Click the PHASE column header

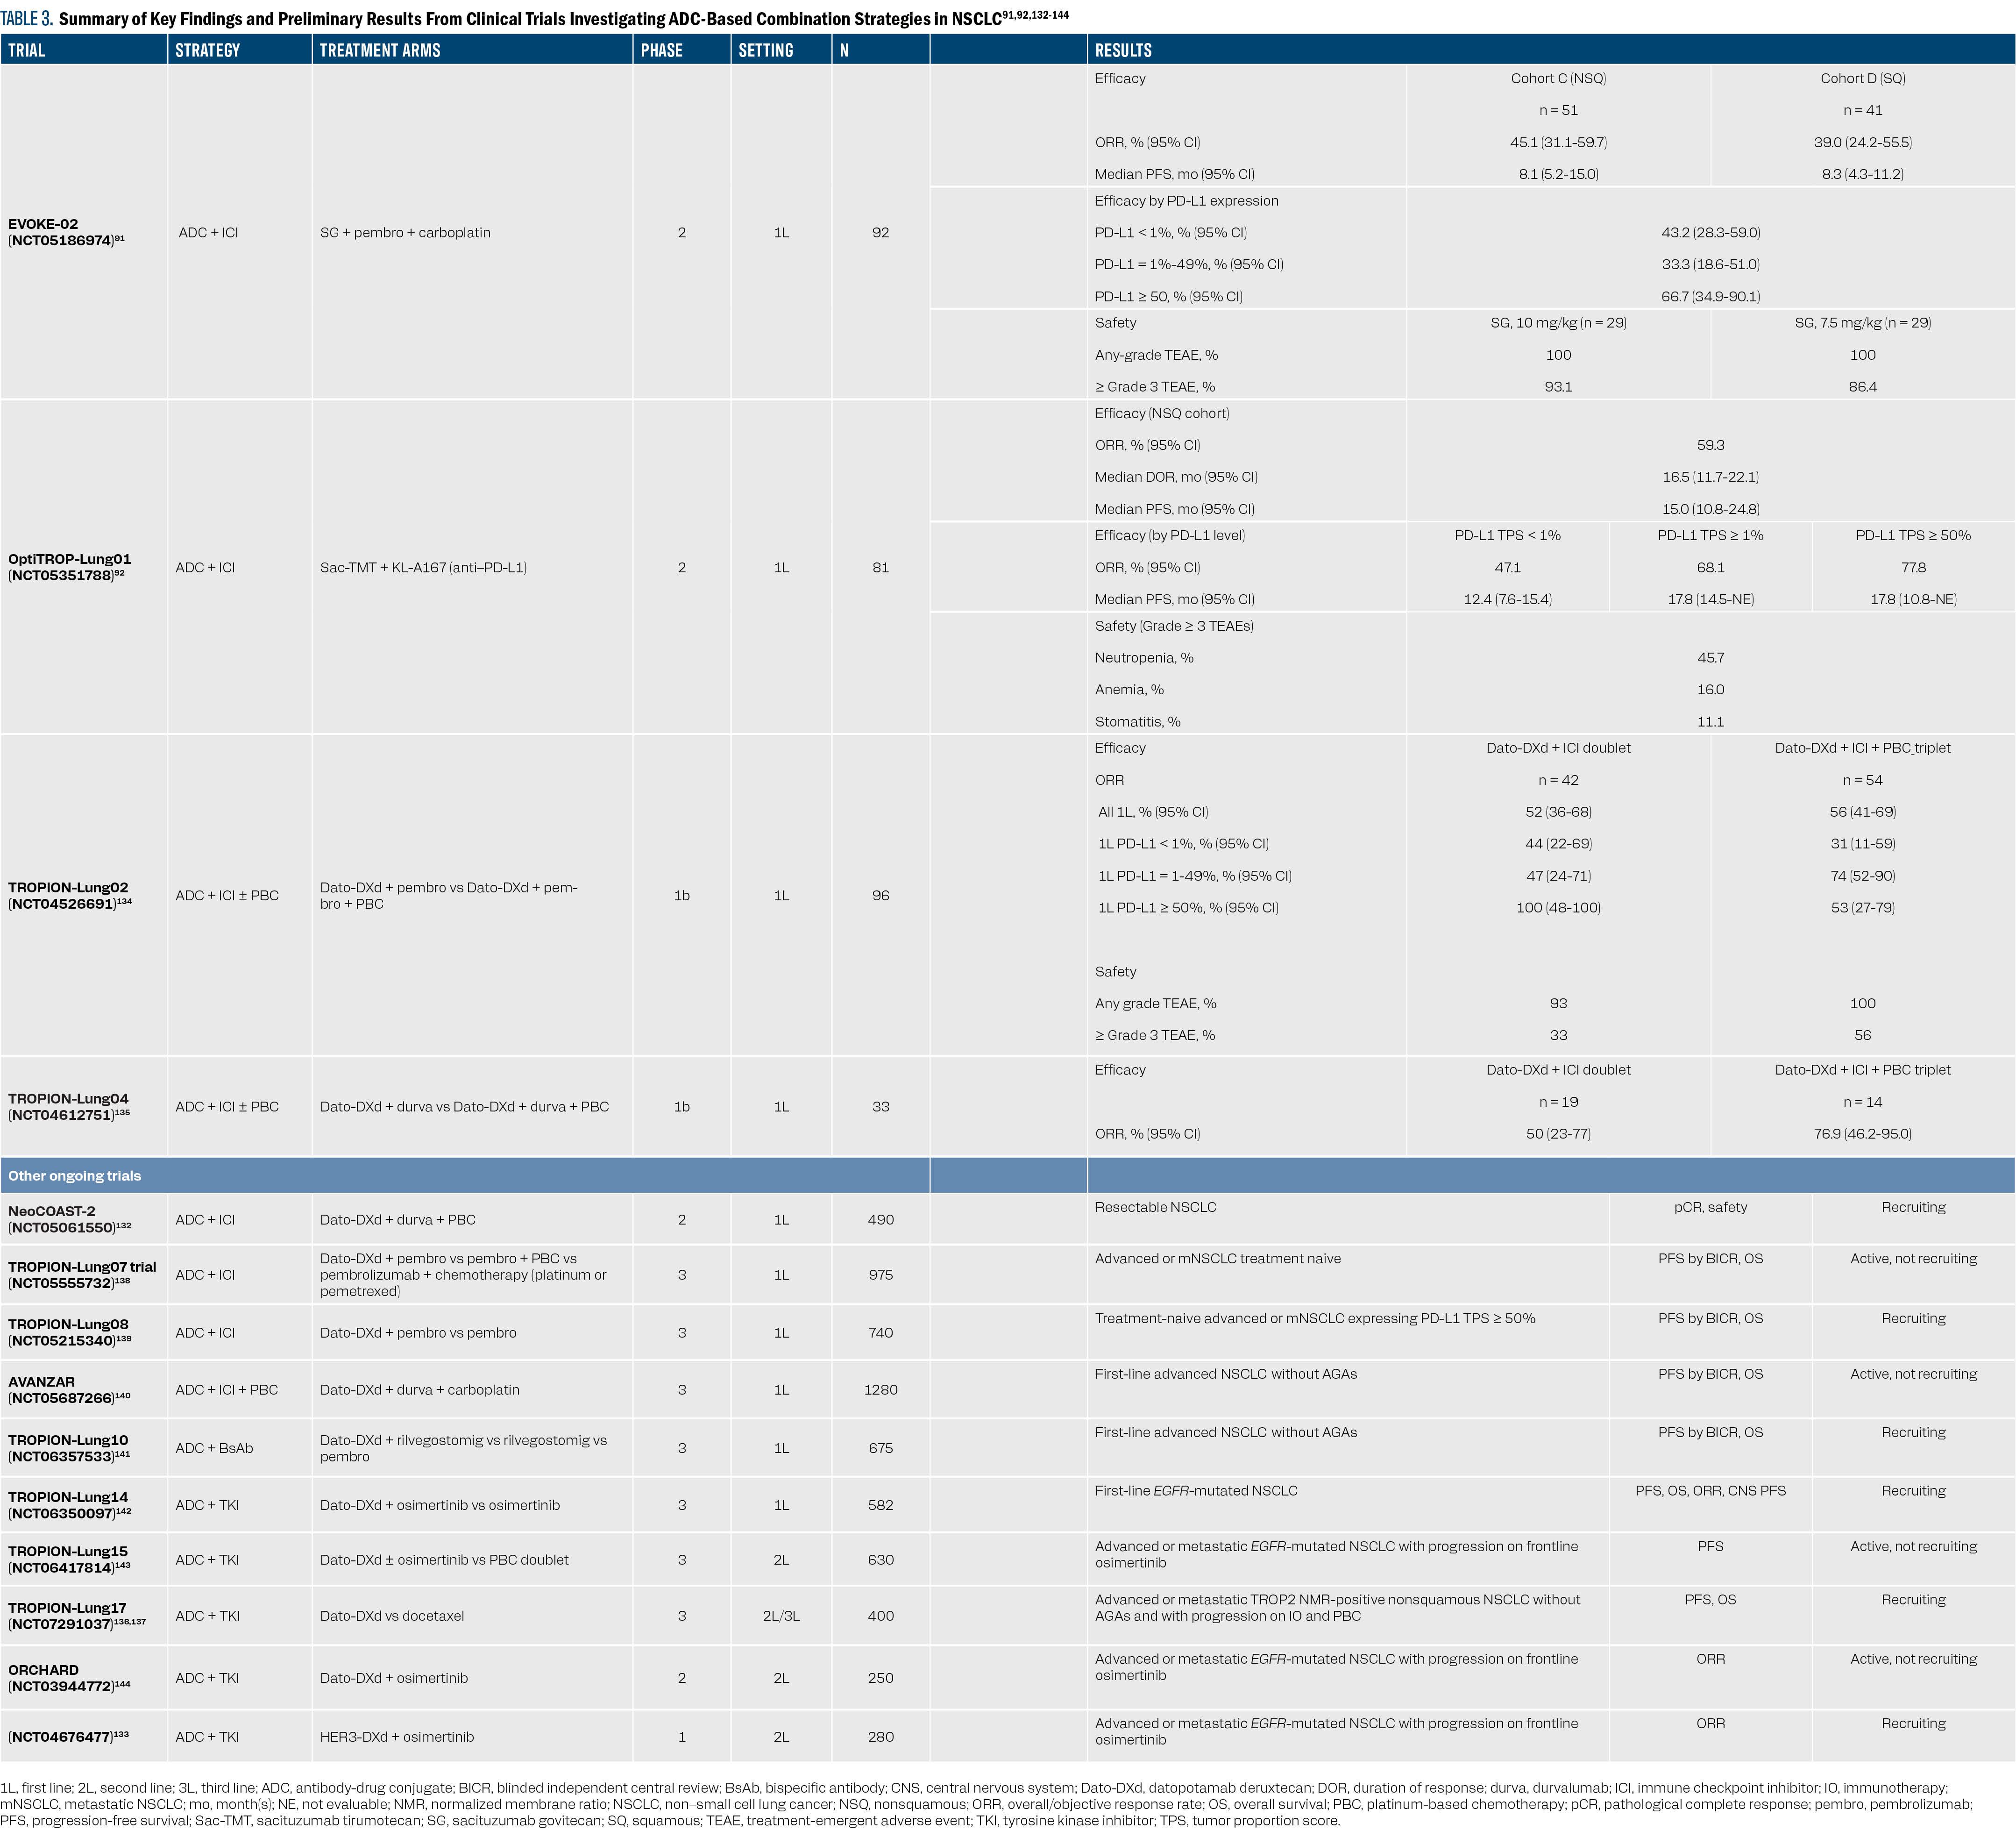tap(662, 50)
